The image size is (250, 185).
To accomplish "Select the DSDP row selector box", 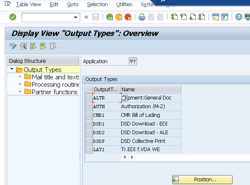I will (x=89, y=141).
